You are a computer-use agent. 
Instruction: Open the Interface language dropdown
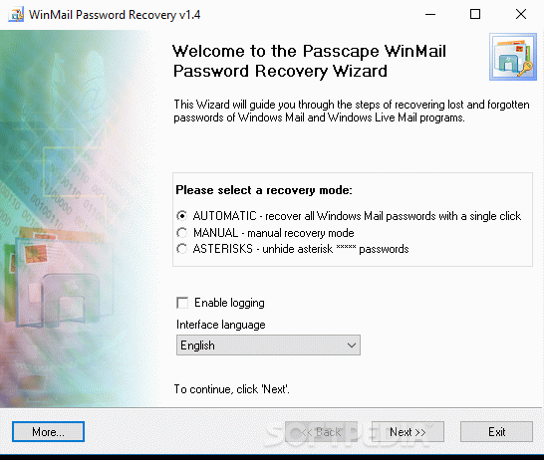pos(268,345)
